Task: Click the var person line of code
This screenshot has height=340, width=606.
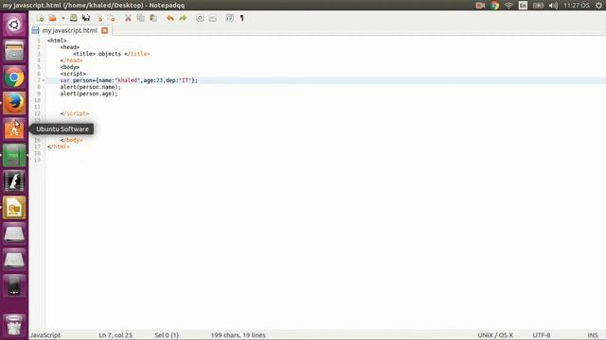Action: click(129, 80)
